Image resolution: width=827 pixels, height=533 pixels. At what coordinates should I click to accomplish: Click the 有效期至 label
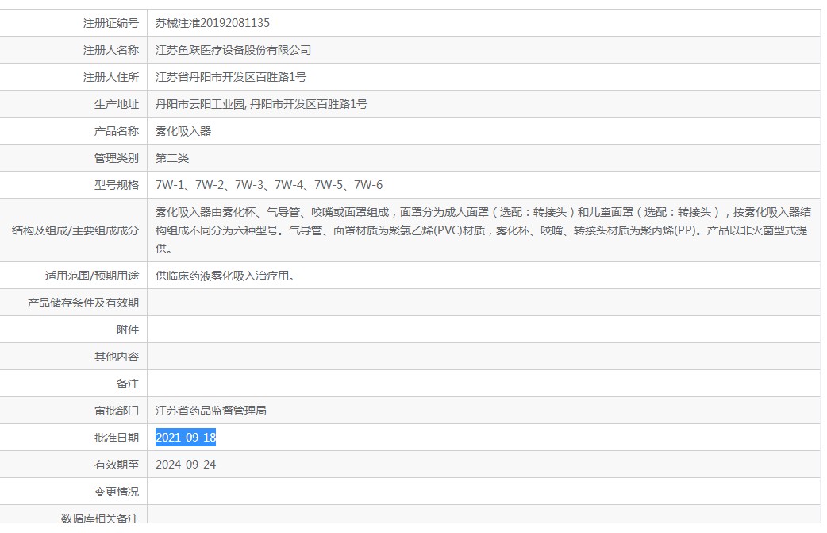coord(117,465)
